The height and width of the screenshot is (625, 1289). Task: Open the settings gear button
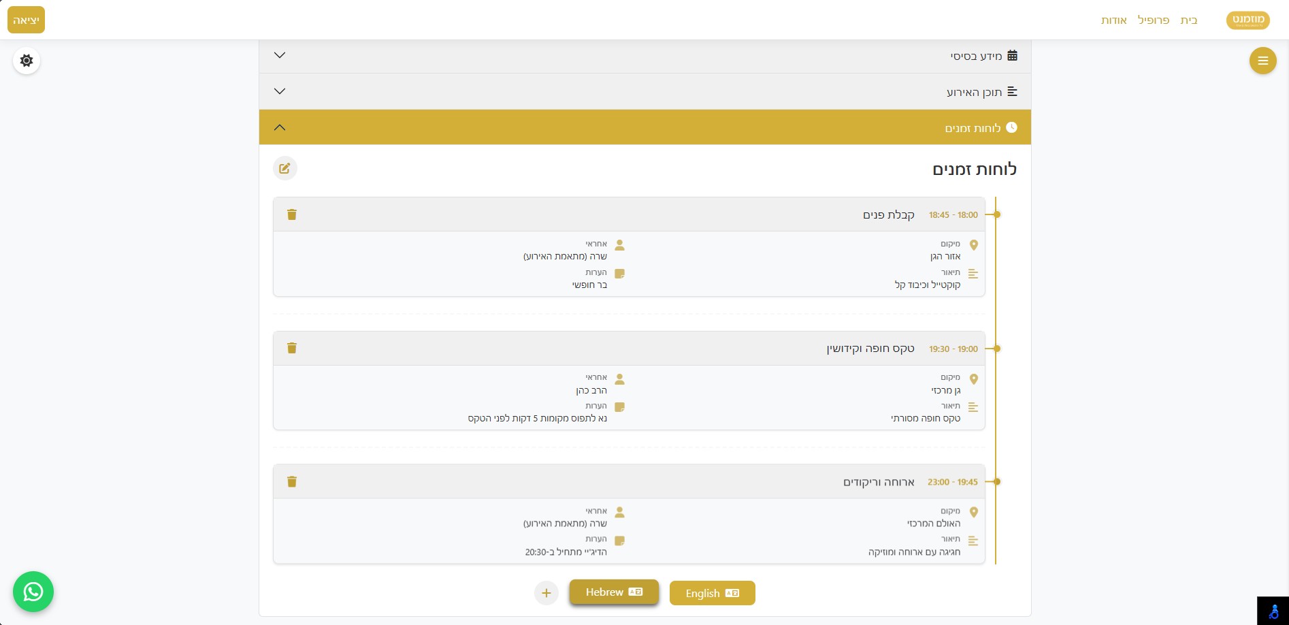pyautogui.click(x=27, y=61)
